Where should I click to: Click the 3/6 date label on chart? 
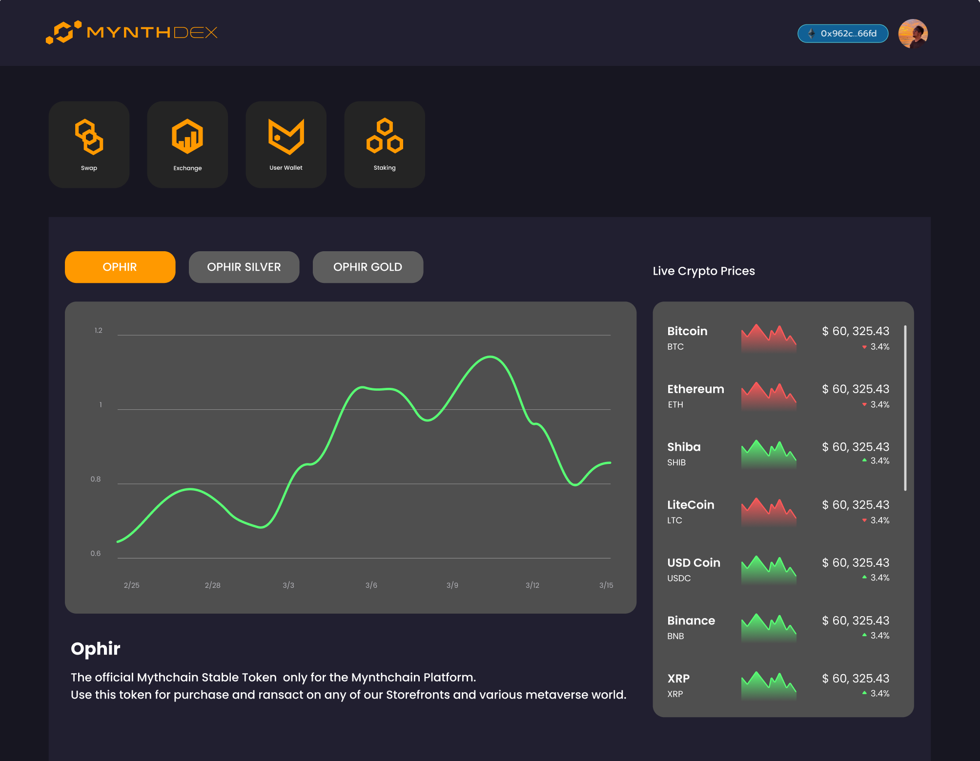click(371, 585)
